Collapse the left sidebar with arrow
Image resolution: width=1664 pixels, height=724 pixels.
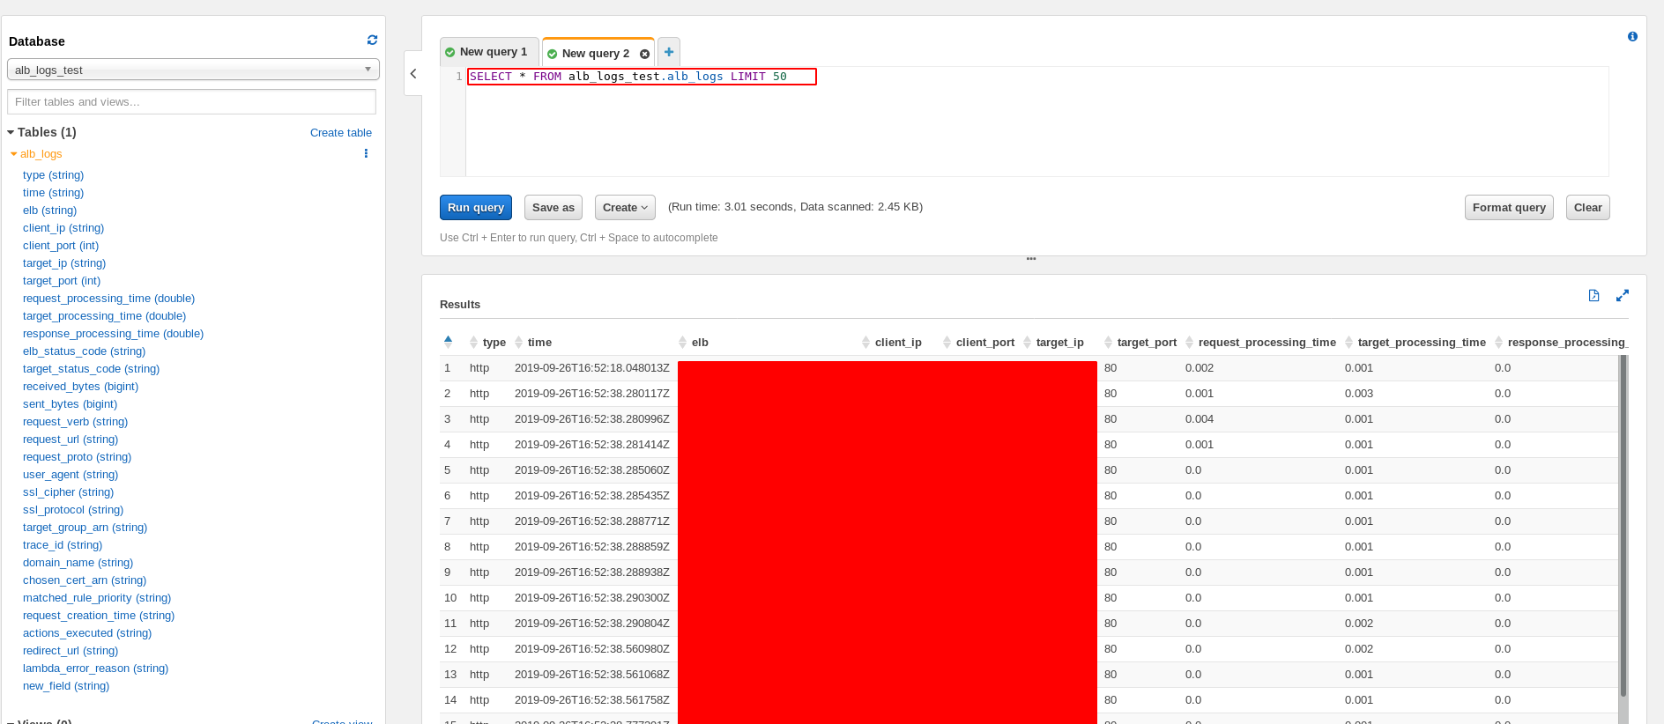413,74
